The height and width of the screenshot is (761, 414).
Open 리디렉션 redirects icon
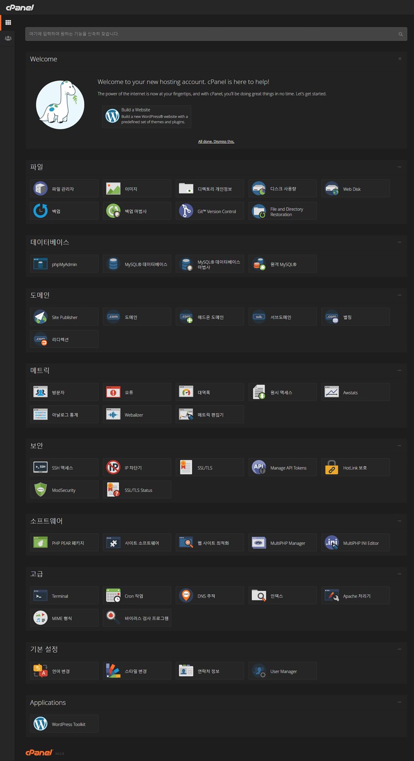[40, 339]
